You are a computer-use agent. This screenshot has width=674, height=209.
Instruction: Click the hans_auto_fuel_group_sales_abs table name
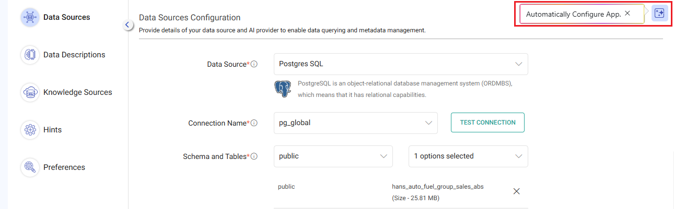pyautogui.click(x=438, y=187)
